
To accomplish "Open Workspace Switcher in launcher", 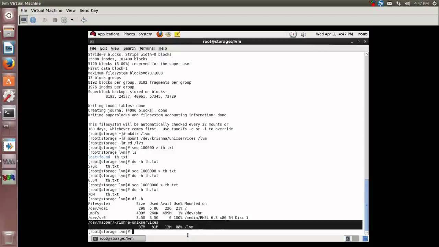I will pos(9,129).
